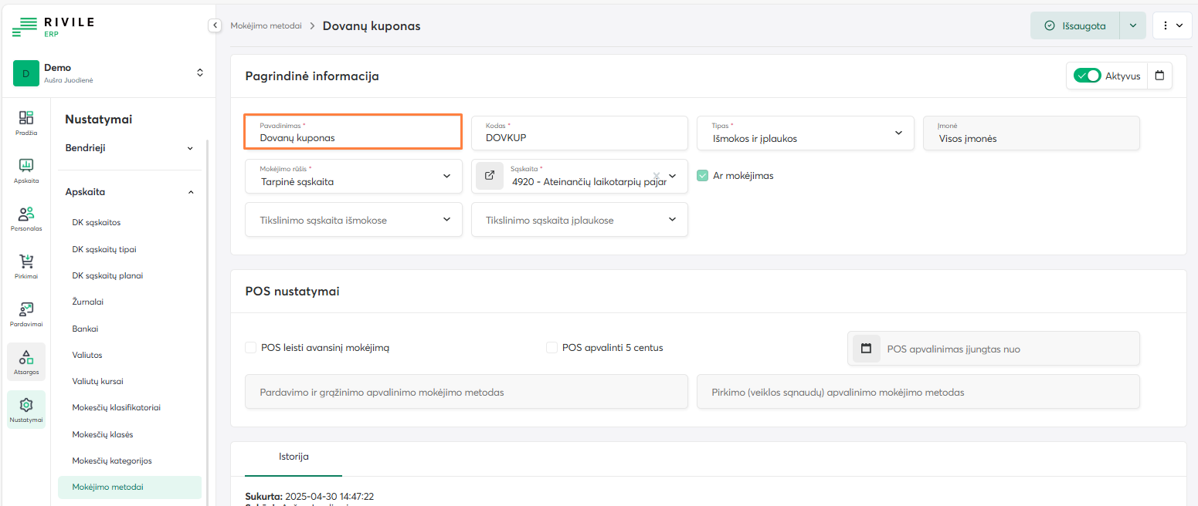Check POS apvalinti 5 centus
This screenshot has height=506, width=1198.
pyautogui.click(x=551, y=348)
